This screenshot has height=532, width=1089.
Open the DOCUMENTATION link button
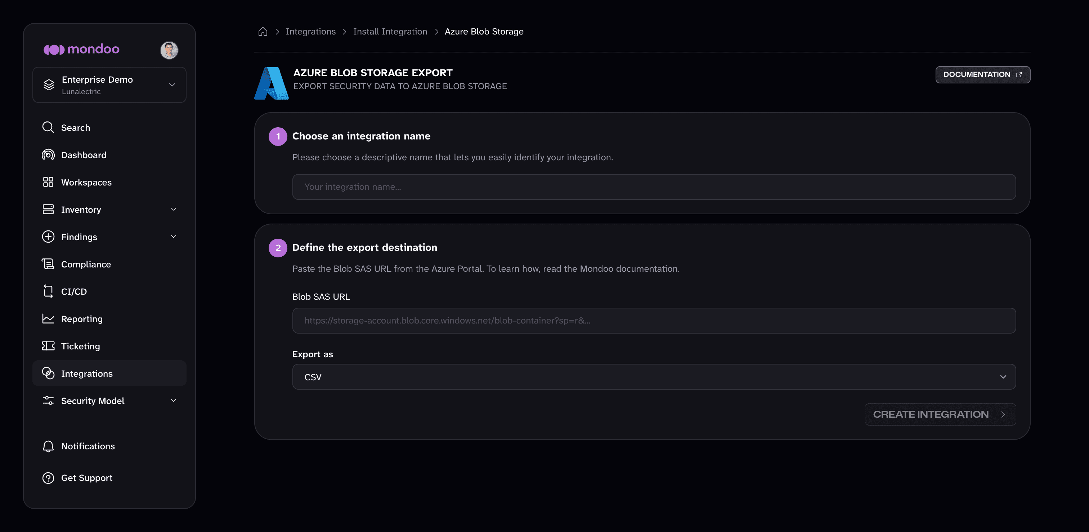coord(982,75)
